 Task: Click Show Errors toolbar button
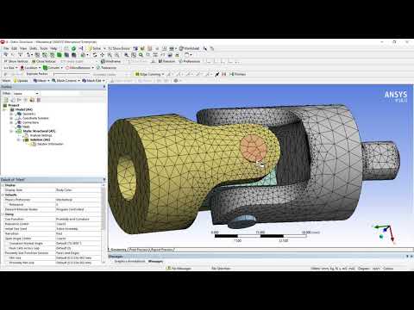(x=119, y=48)
